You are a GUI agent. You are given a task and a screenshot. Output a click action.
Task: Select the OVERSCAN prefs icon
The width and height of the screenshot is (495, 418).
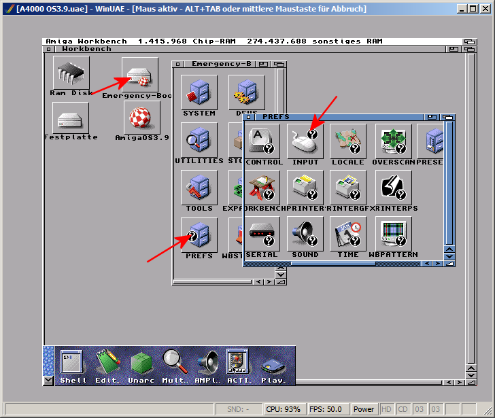(x=393, y=141)
